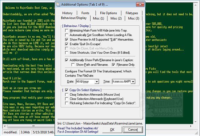200x136 pixels.
Task: Click main window vertical scrollbar up arrow
Action: pos(195,5)
